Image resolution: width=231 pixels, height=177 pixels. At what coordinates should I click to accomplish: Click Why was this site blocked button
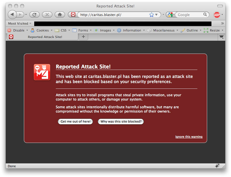coord(121,122)
